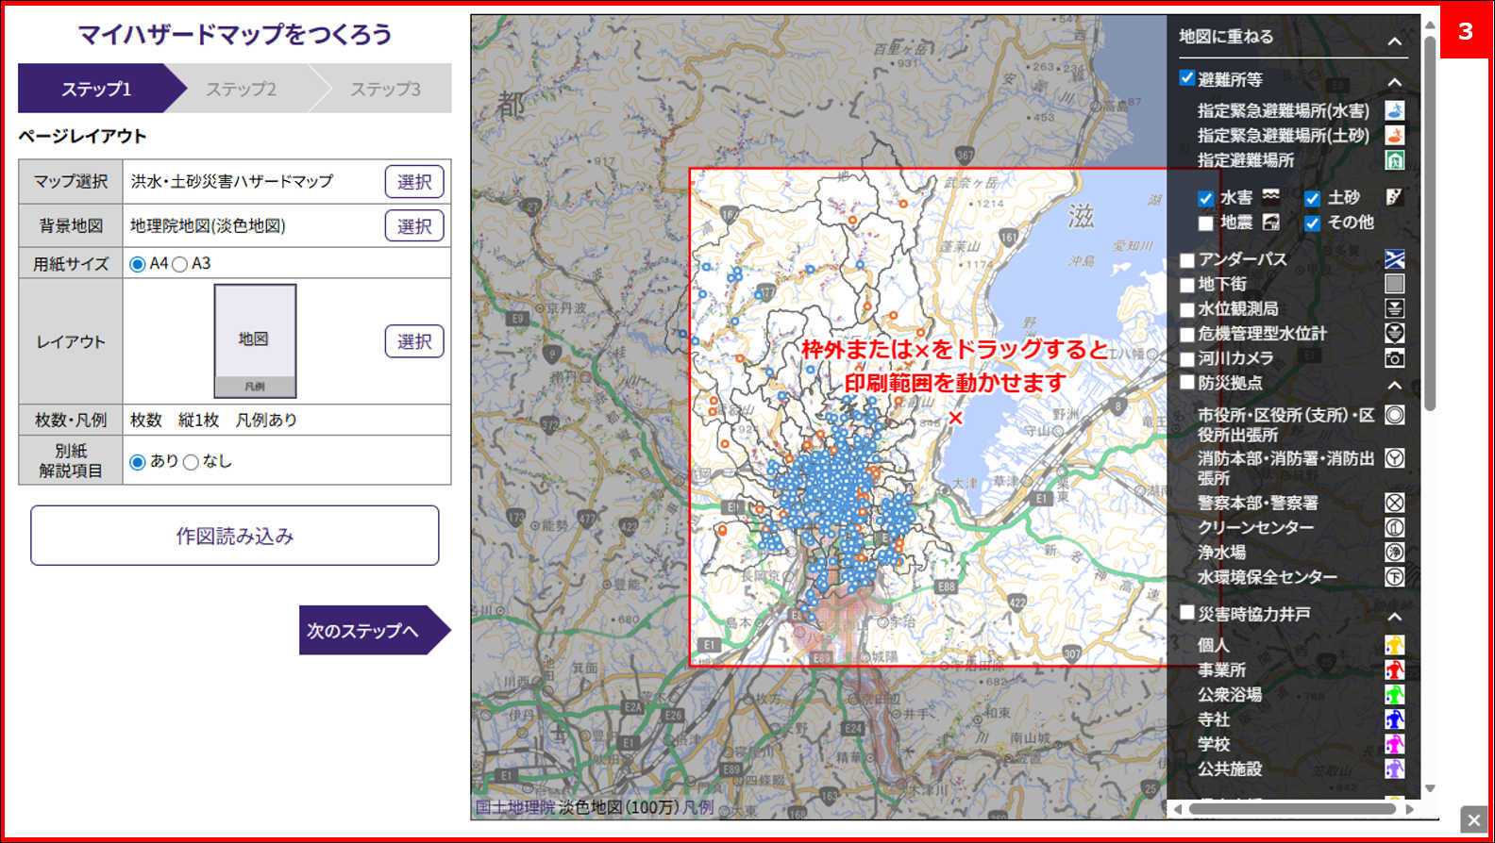Image resolution: width=1495 pixels, height=843 pixels.
Task: Enable the 水位観測局 checkbox
Action: (1187, 309)
